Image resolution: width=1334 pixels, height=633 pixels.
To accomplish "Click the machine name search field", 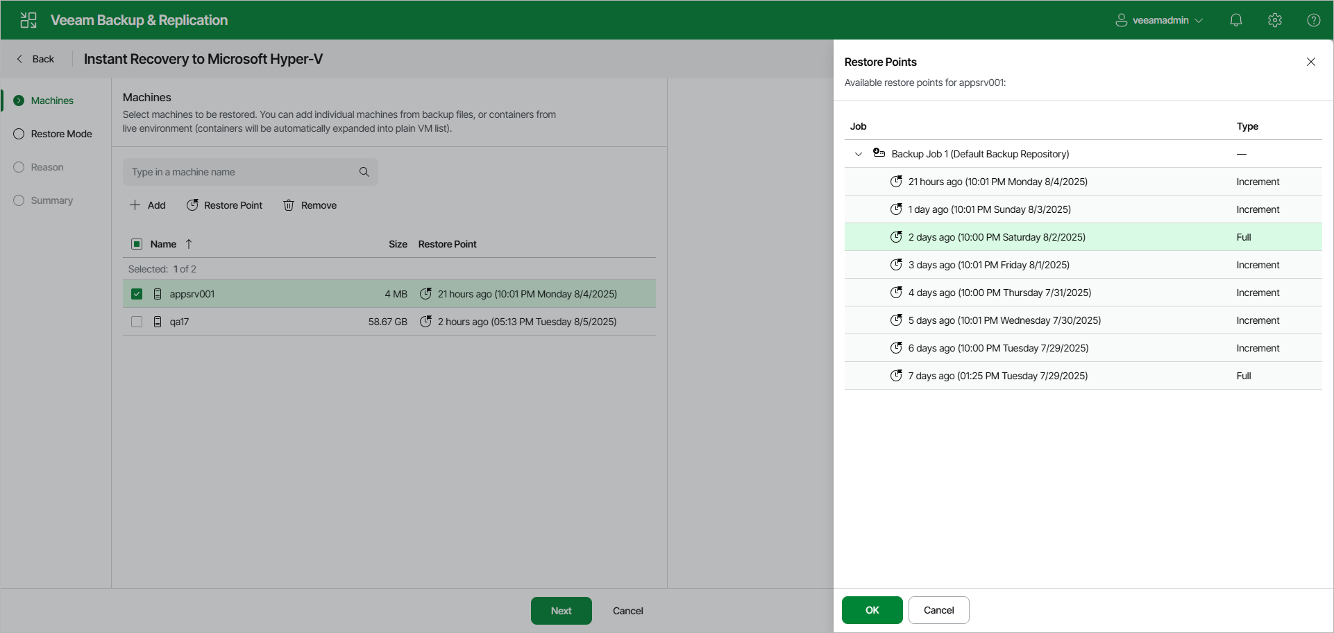I will 243,172.
